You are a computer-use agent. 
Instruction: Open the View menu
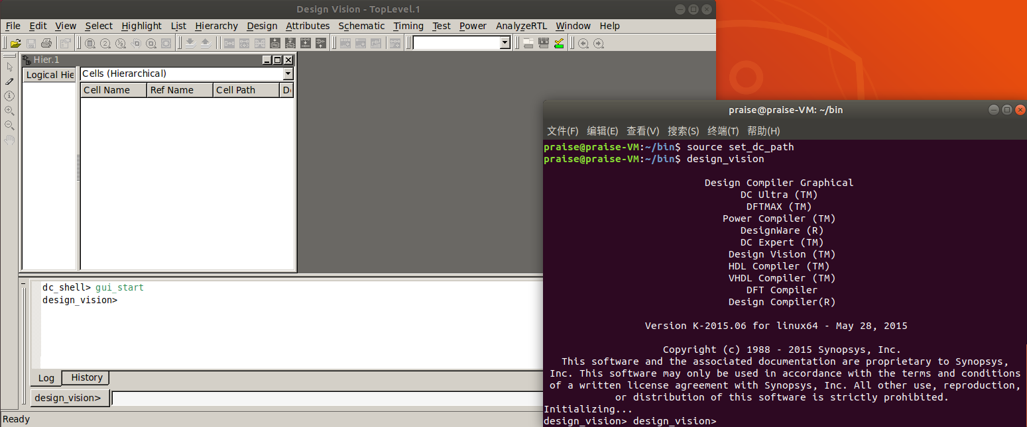pyautogui.click(x=66, y=26)
